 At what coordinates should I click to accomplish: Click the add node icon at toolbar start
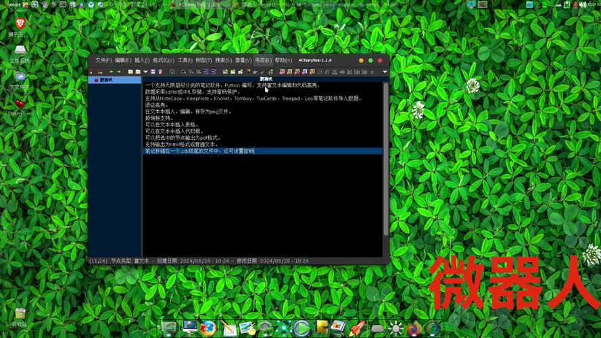pos(91,72)
